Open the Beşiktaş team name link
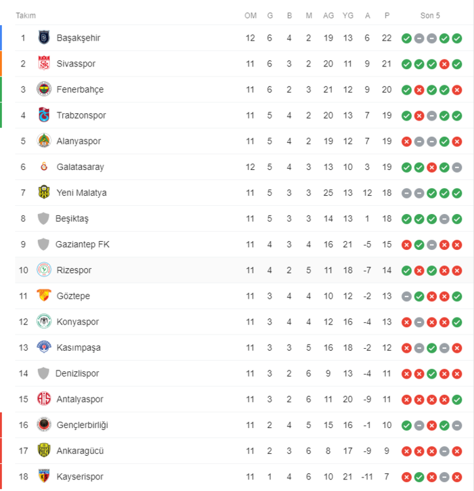This screenshot has height=491, width=474. pyautogui.click(x=72, y=218)
